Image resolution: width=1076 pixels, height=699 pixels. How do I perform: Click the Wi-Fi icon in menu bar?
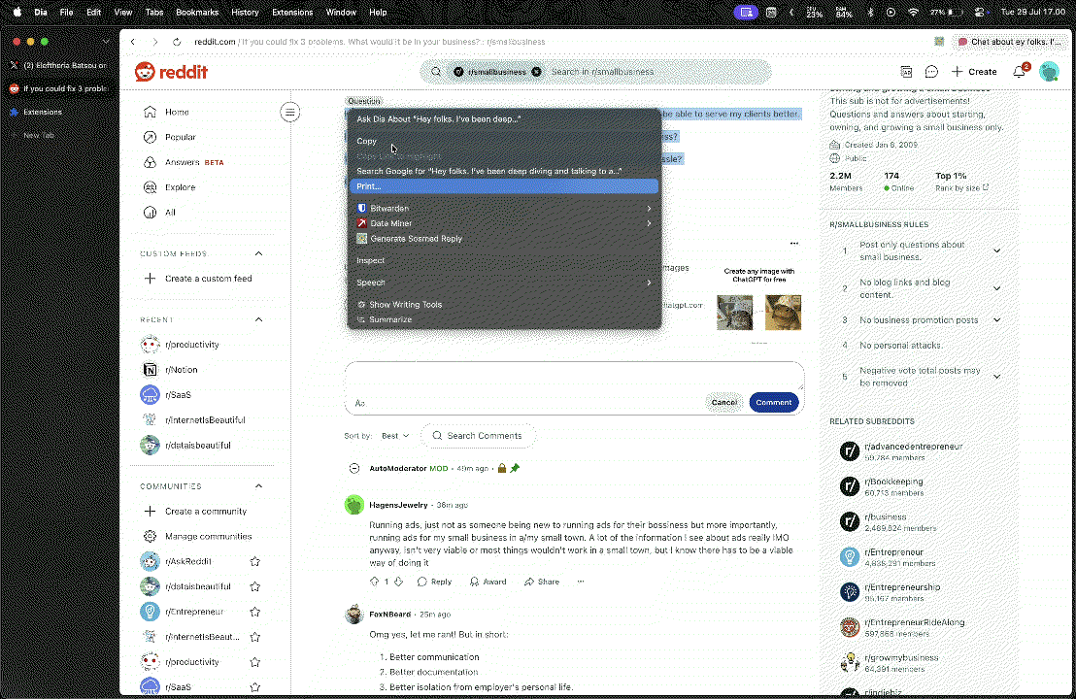click(x=913, y=13)
